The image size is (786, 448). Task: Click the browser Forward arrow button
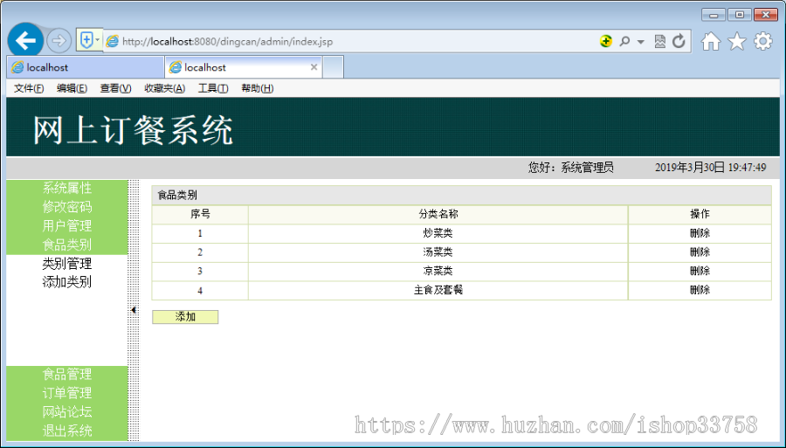pyautogui.click(x=59, y=40)
